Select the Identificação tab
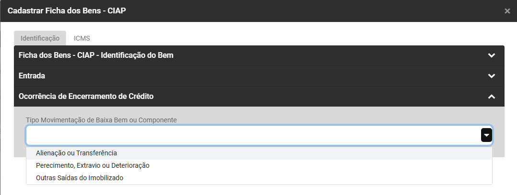This screenshot has width=517, height=195. tap(40, 38)
